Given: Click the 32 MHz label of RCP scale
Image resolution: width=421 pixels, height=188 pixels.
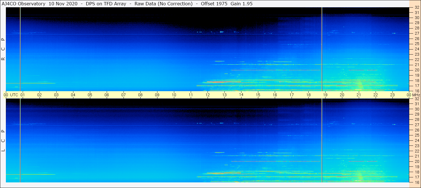Looking at the screenshot, I should pyautogui.click(x=417, y=8).
